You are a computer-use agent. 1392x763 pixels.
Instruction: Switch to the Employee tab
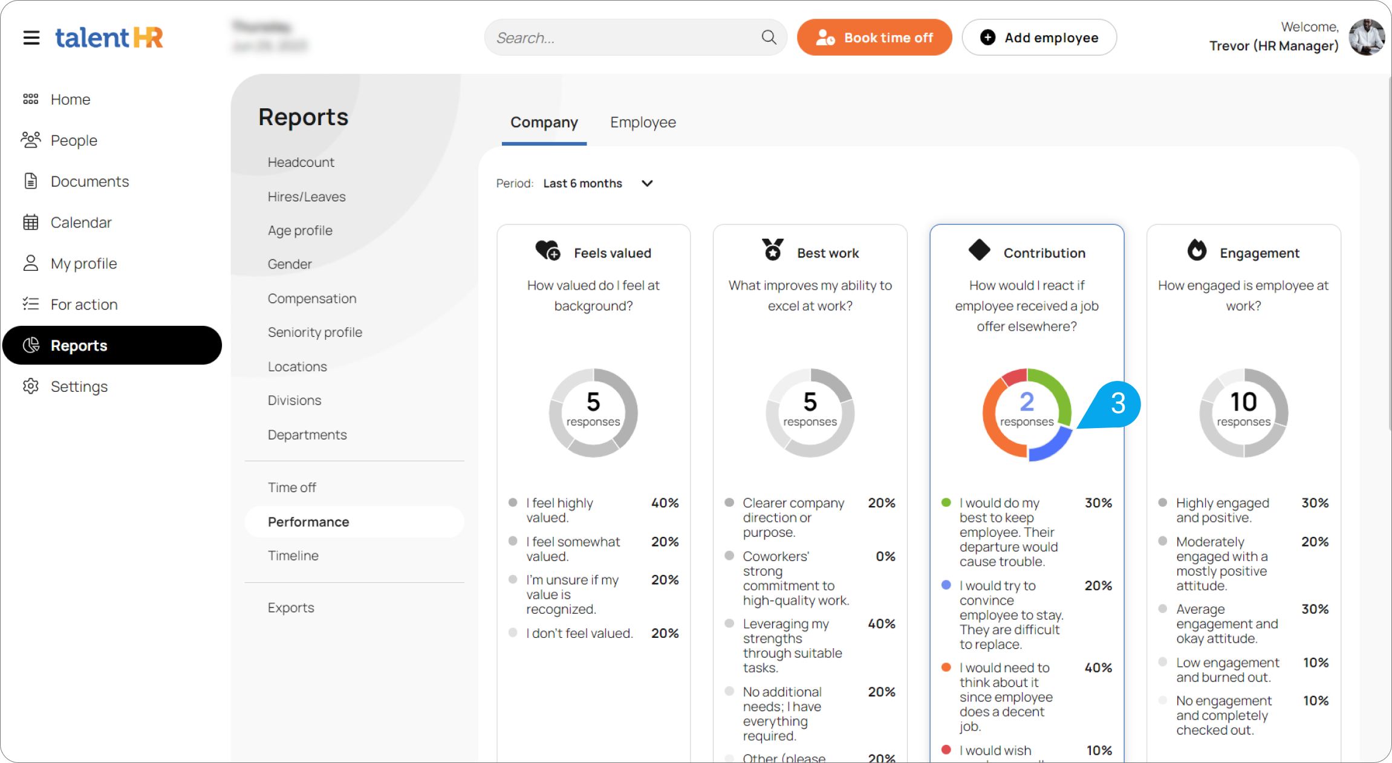pos(643,122)
